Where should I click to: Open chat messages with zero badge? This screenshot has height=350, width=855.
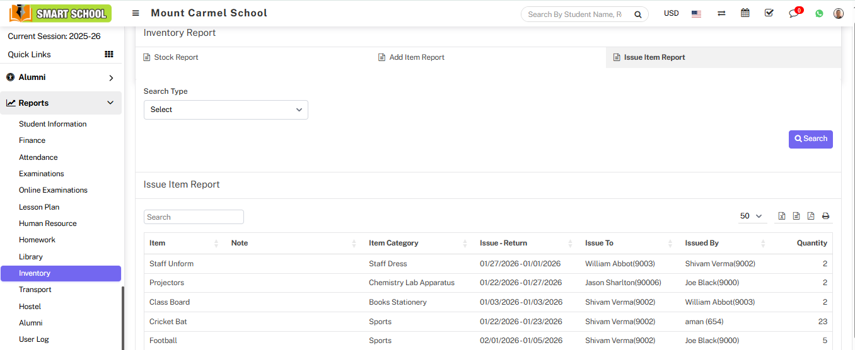794,14
